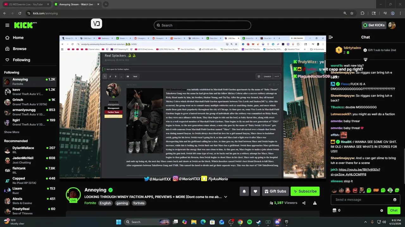Go to Home in sidebar
This screenshot has height=227, width=405.
coord(18,38)
